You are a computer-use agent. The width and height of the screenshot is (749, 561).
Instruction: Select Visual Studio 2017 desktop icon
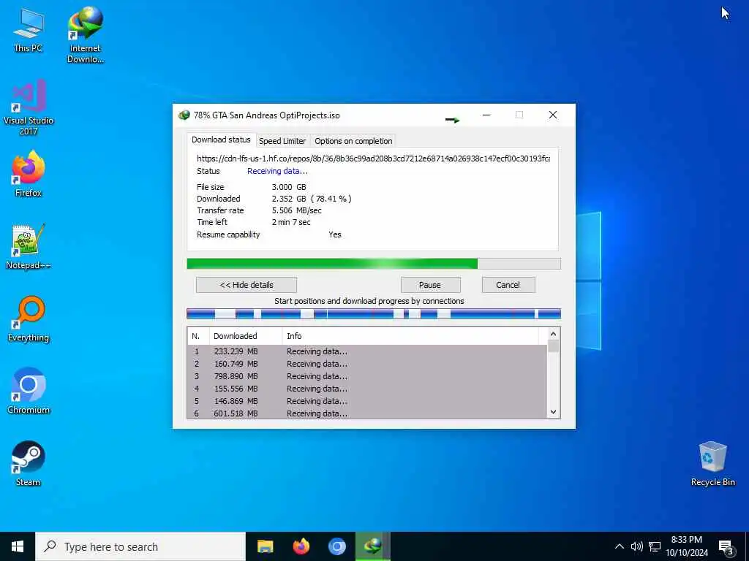(x=29, y=107)
